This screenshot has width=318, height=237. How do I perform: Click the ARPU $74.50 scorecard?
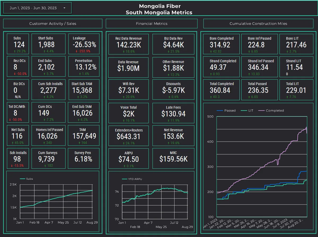click(129, 159)
